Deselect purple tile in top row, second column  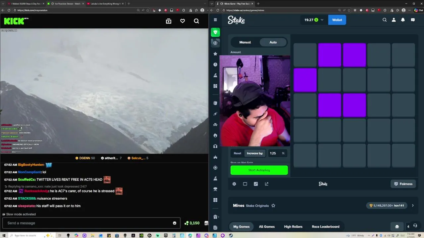(x=330, y=55)
